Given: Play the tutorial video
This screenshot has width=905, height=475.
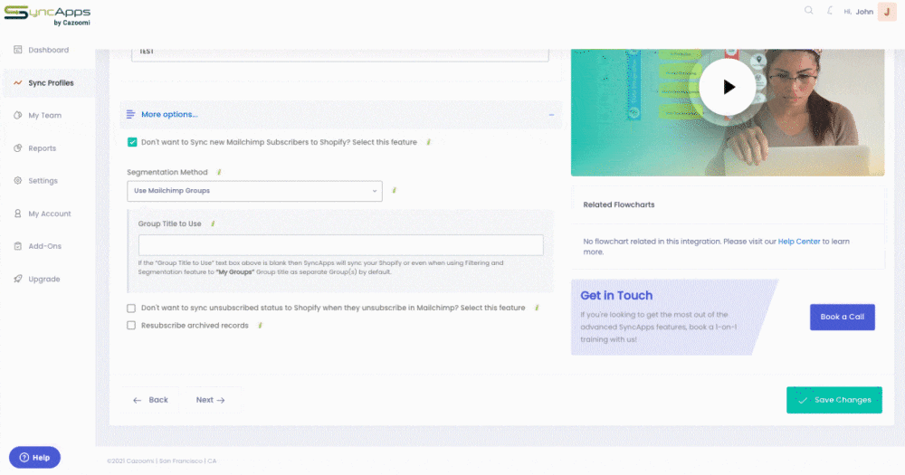Looking at the screenshot, I should [x=728, y=87].
